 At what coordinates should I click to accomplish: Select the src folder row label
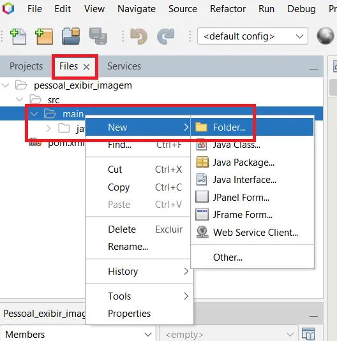tap(54, 100)
